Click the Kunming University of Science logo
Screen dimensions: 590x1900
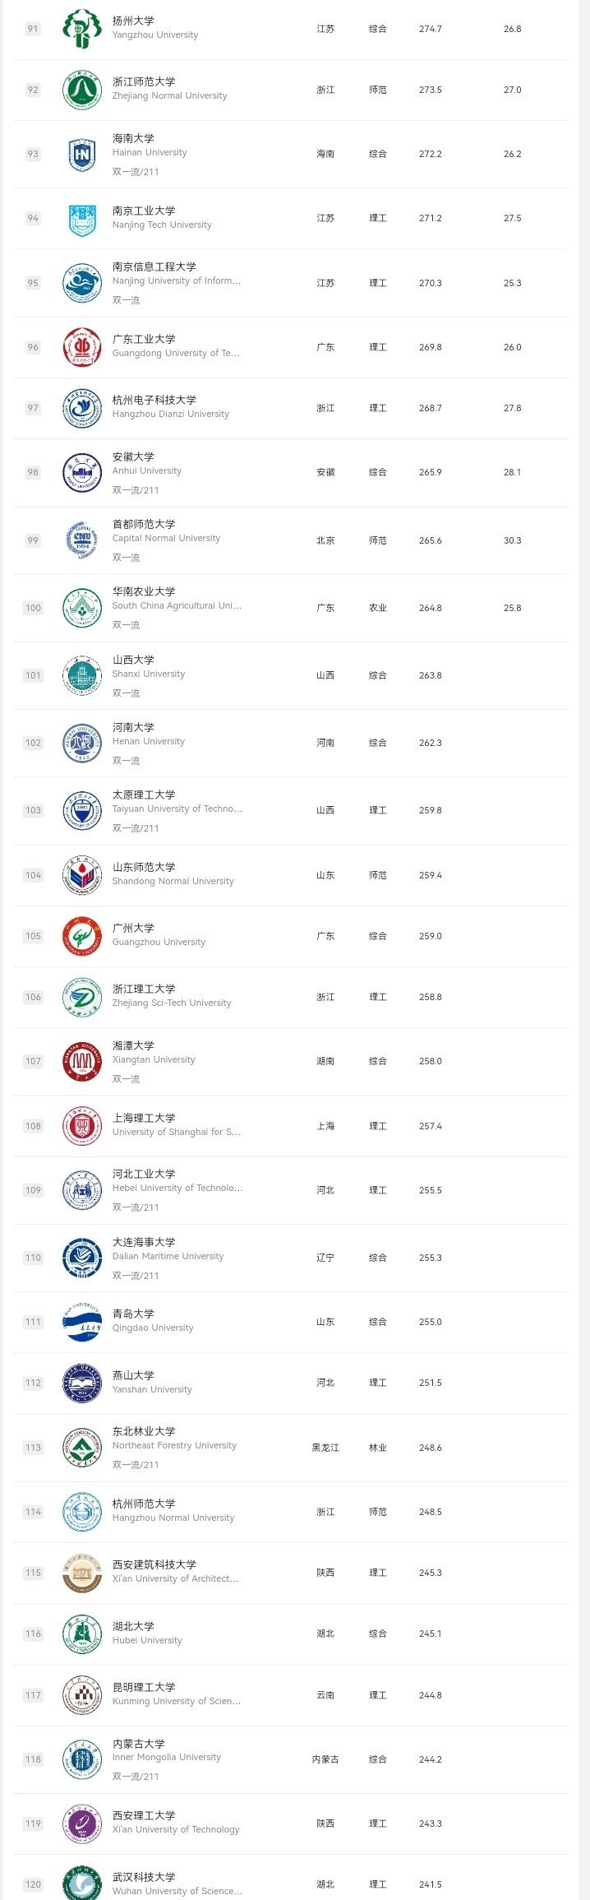(x=82, y=1695)
